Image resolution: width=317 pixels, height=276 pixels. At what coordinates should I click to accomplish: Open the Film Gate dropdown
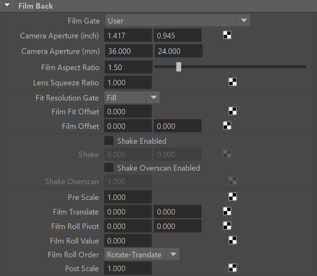click(177, 20)
